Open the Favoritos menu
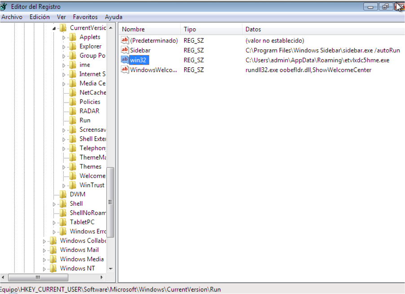405x294 pixels. pos(85,17)
